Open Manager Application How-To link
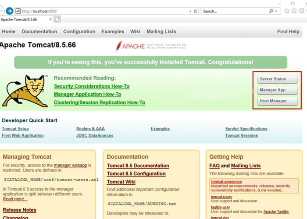 coord(88,94)
